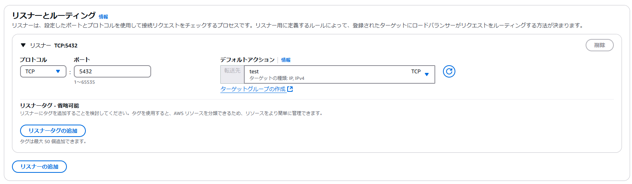The height and width of the screenshot is (184, 632).
Task: Open 情報 link next to リスナーとルーティング
Action: click(103, 17)
